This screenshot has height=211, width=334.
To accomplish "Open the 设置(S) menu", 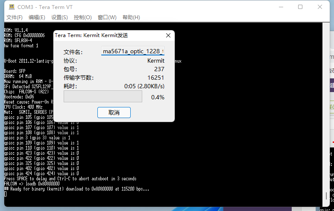I will [x=59, y=17].
